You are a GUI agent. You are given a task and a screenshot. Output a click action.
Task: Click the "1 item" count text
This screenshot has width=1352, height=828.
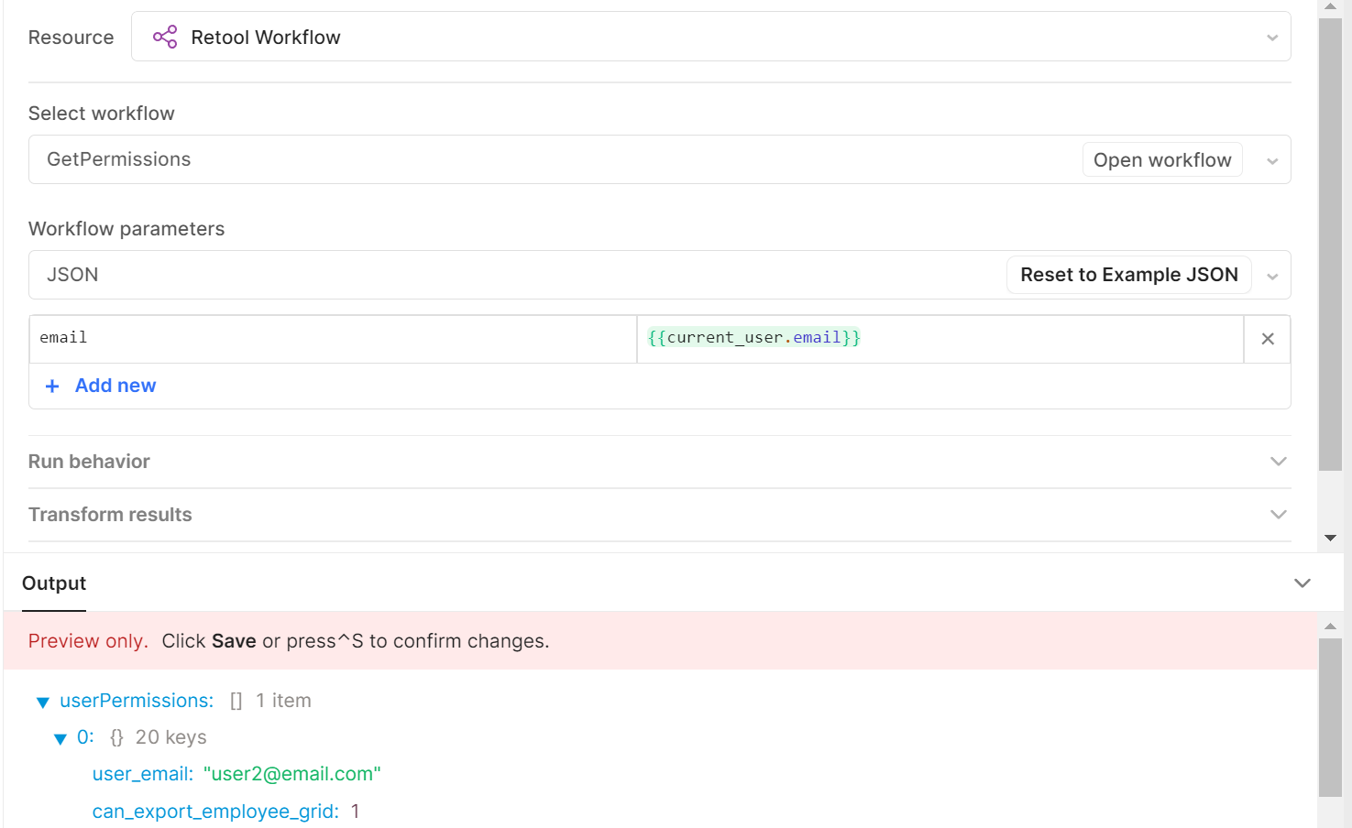point(283,701)
